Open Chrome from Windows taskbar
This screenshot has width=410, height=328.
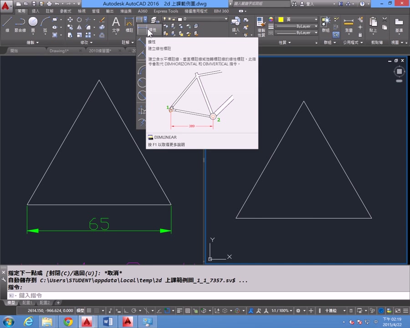[x=68, y=322]
